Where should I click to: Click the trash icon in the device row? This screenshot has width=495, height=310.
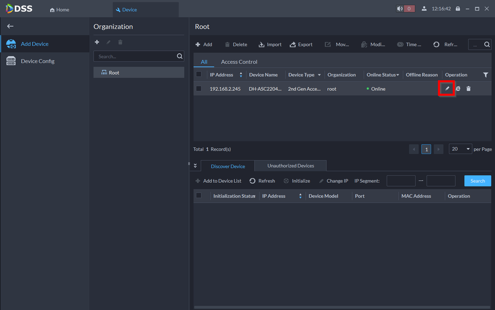pyautogui.click(x=469, y=89)
